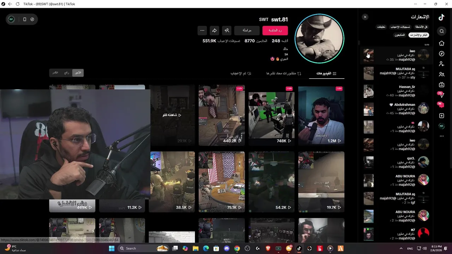
Task: Click the 8770 followers count
Action: click(256, 41)
